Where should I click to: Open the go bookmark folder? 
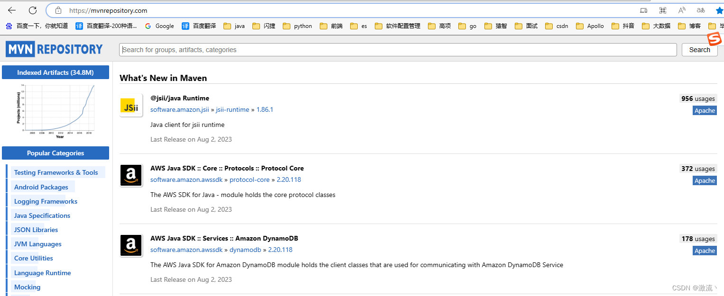click(x=467, y=26)
